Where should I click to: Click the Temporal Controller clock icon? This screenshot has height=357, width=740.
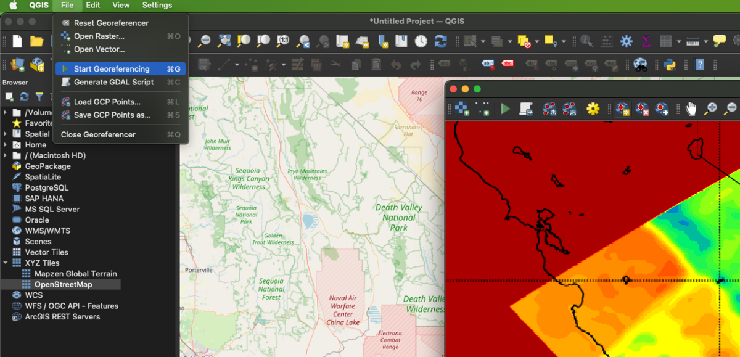(421, 41)
